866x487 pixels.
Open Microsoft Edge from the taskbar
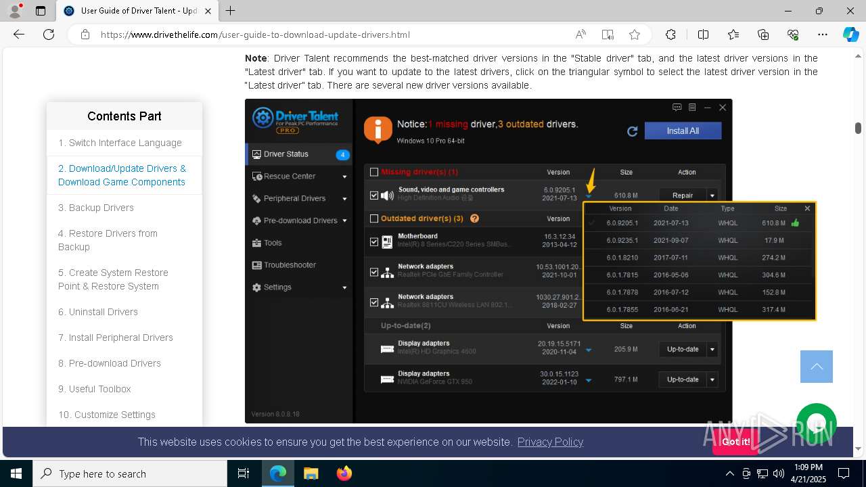point(278,473)
